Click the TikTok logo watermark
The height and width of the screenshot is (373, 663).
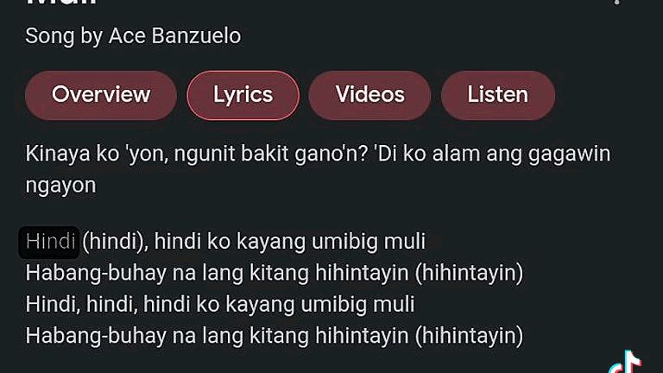627,363
